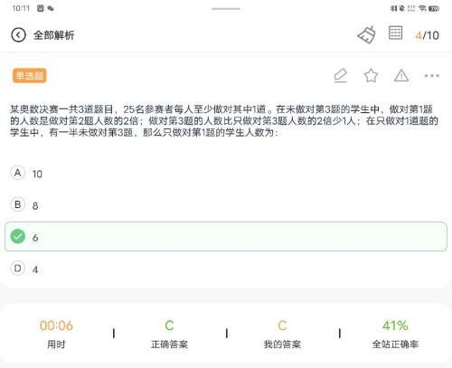Tap the battery indicator in status bar

pos(434,8)
